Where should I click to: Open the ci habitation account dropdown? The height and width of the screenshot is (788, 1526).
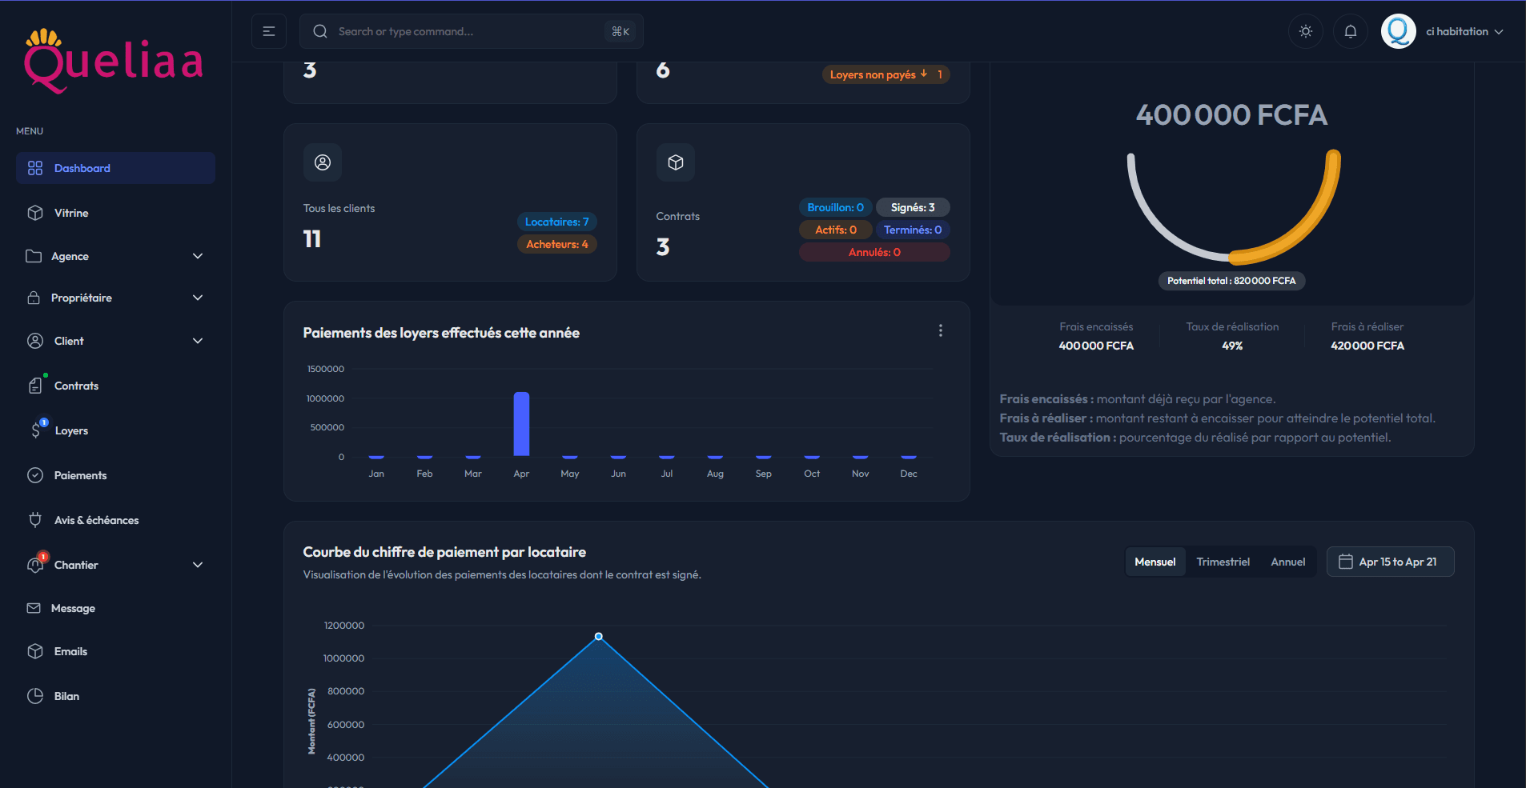1464,31
